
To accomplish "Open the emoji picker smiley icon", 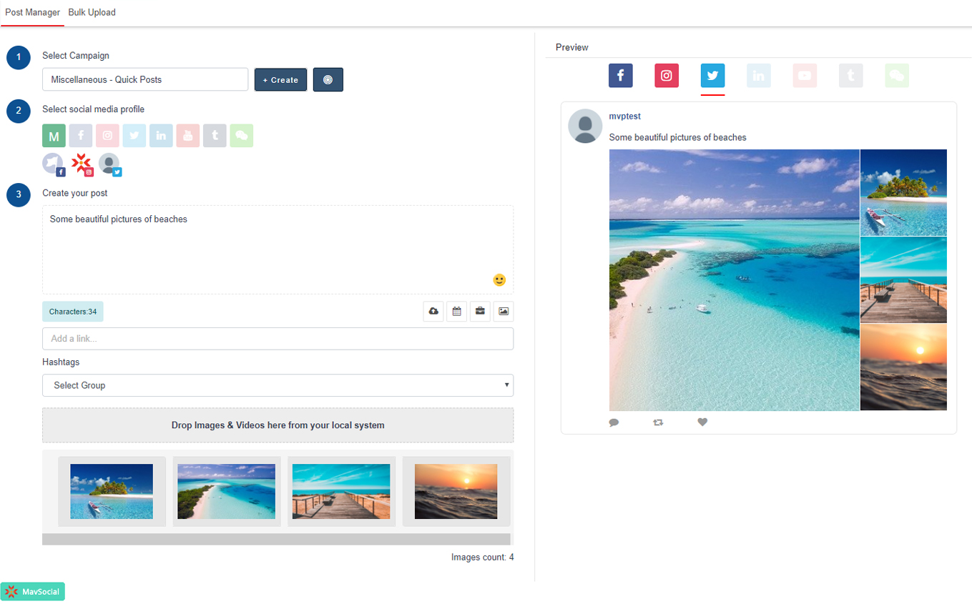I will click(499, 280).
